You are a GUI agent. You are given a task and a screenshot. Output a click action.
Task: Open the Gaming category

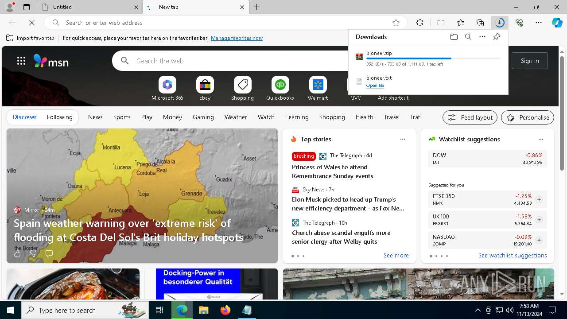203,117
